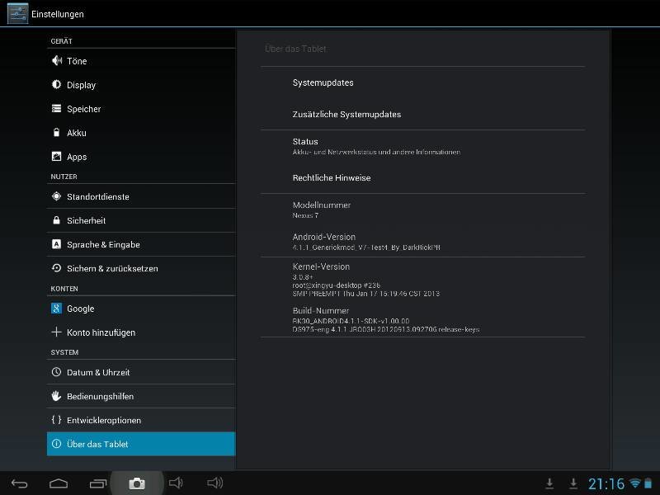The height and width of the screenshot is (495, 660).
Task: Open the Apps icon in sidebar
Action: point(56,157)
